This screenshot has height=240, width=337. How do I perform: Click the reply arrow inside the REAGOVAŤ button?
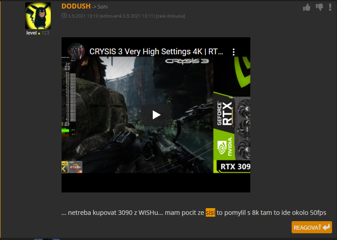[x=326, y=227]
